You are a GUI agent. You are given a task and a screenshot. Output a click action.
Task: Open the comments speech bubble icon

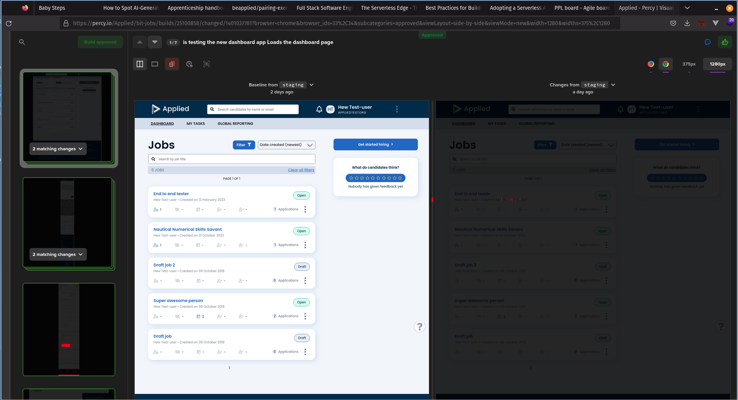click(x=708, y=42)
